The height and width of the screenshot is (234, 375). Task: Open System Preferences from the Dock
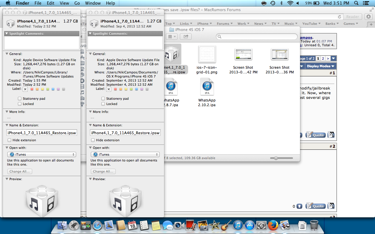(261, 226)
